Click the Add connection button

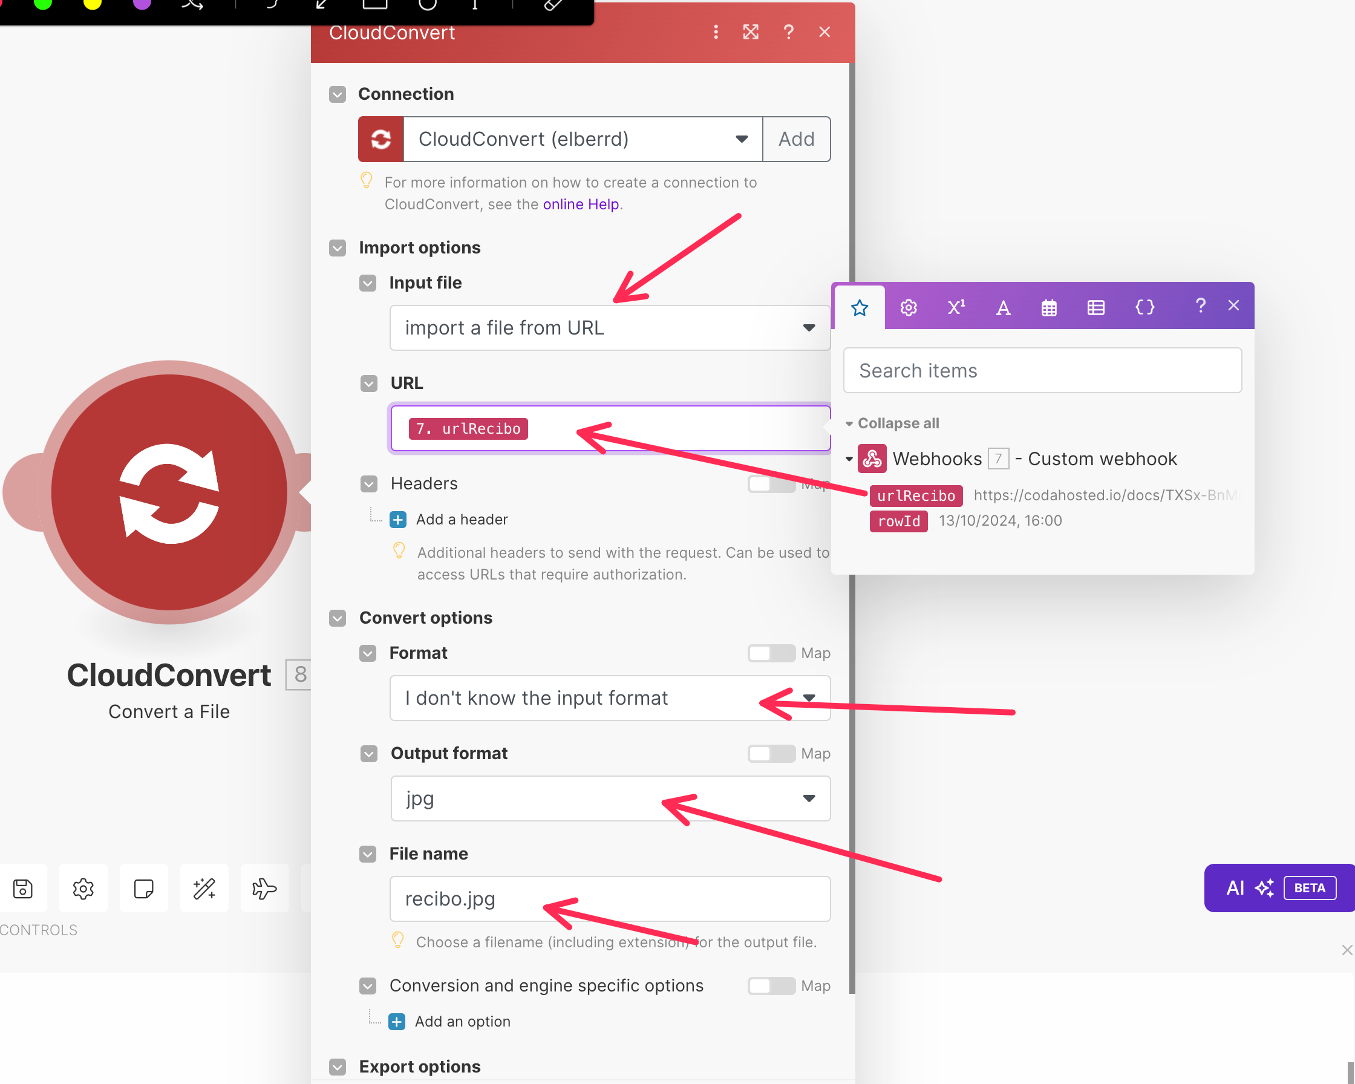(x=795, y=139)
